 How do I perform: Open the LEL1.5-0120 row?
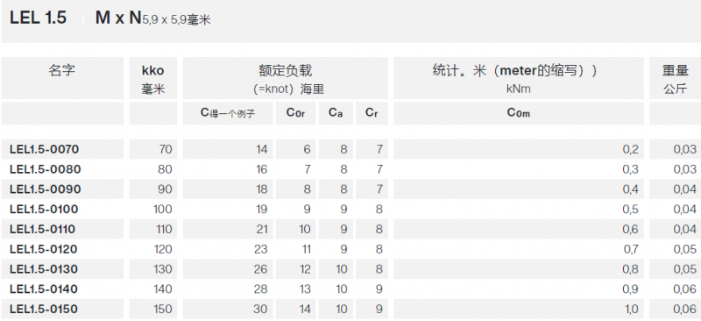[x=43, y=249]
